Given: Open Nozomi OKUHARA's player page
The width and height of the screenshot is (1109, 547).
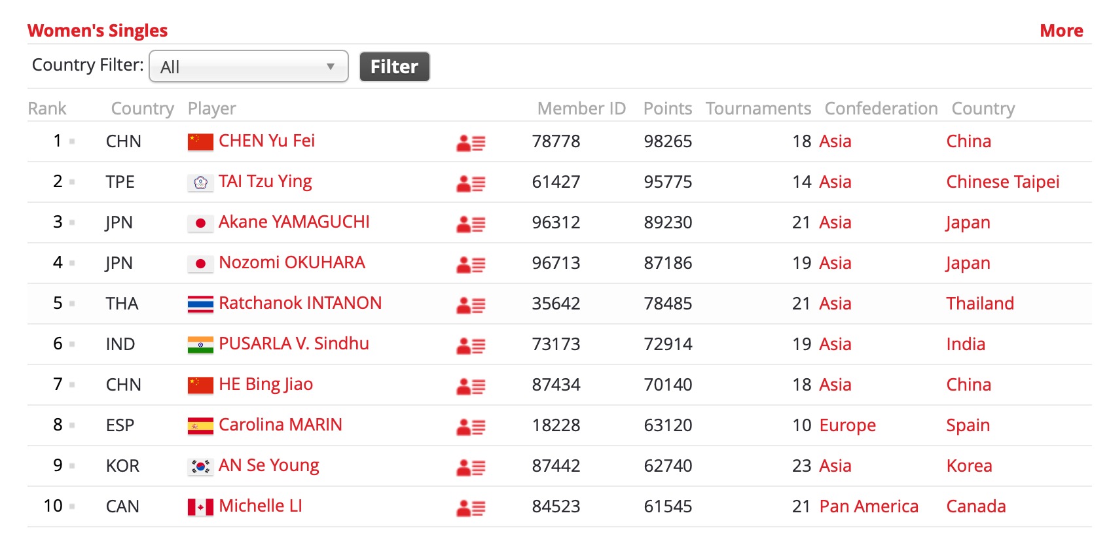Looking at the screenshot, I should tap(292, 262).
